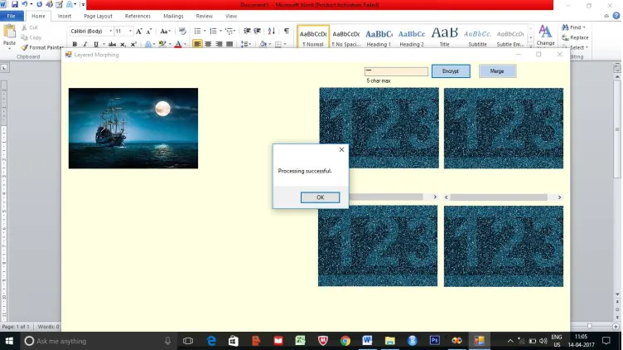Image resolution: width=623 pixels, height=350 pixels.
Task: Switch to the Home tab in Word
Action: (38, 16)
